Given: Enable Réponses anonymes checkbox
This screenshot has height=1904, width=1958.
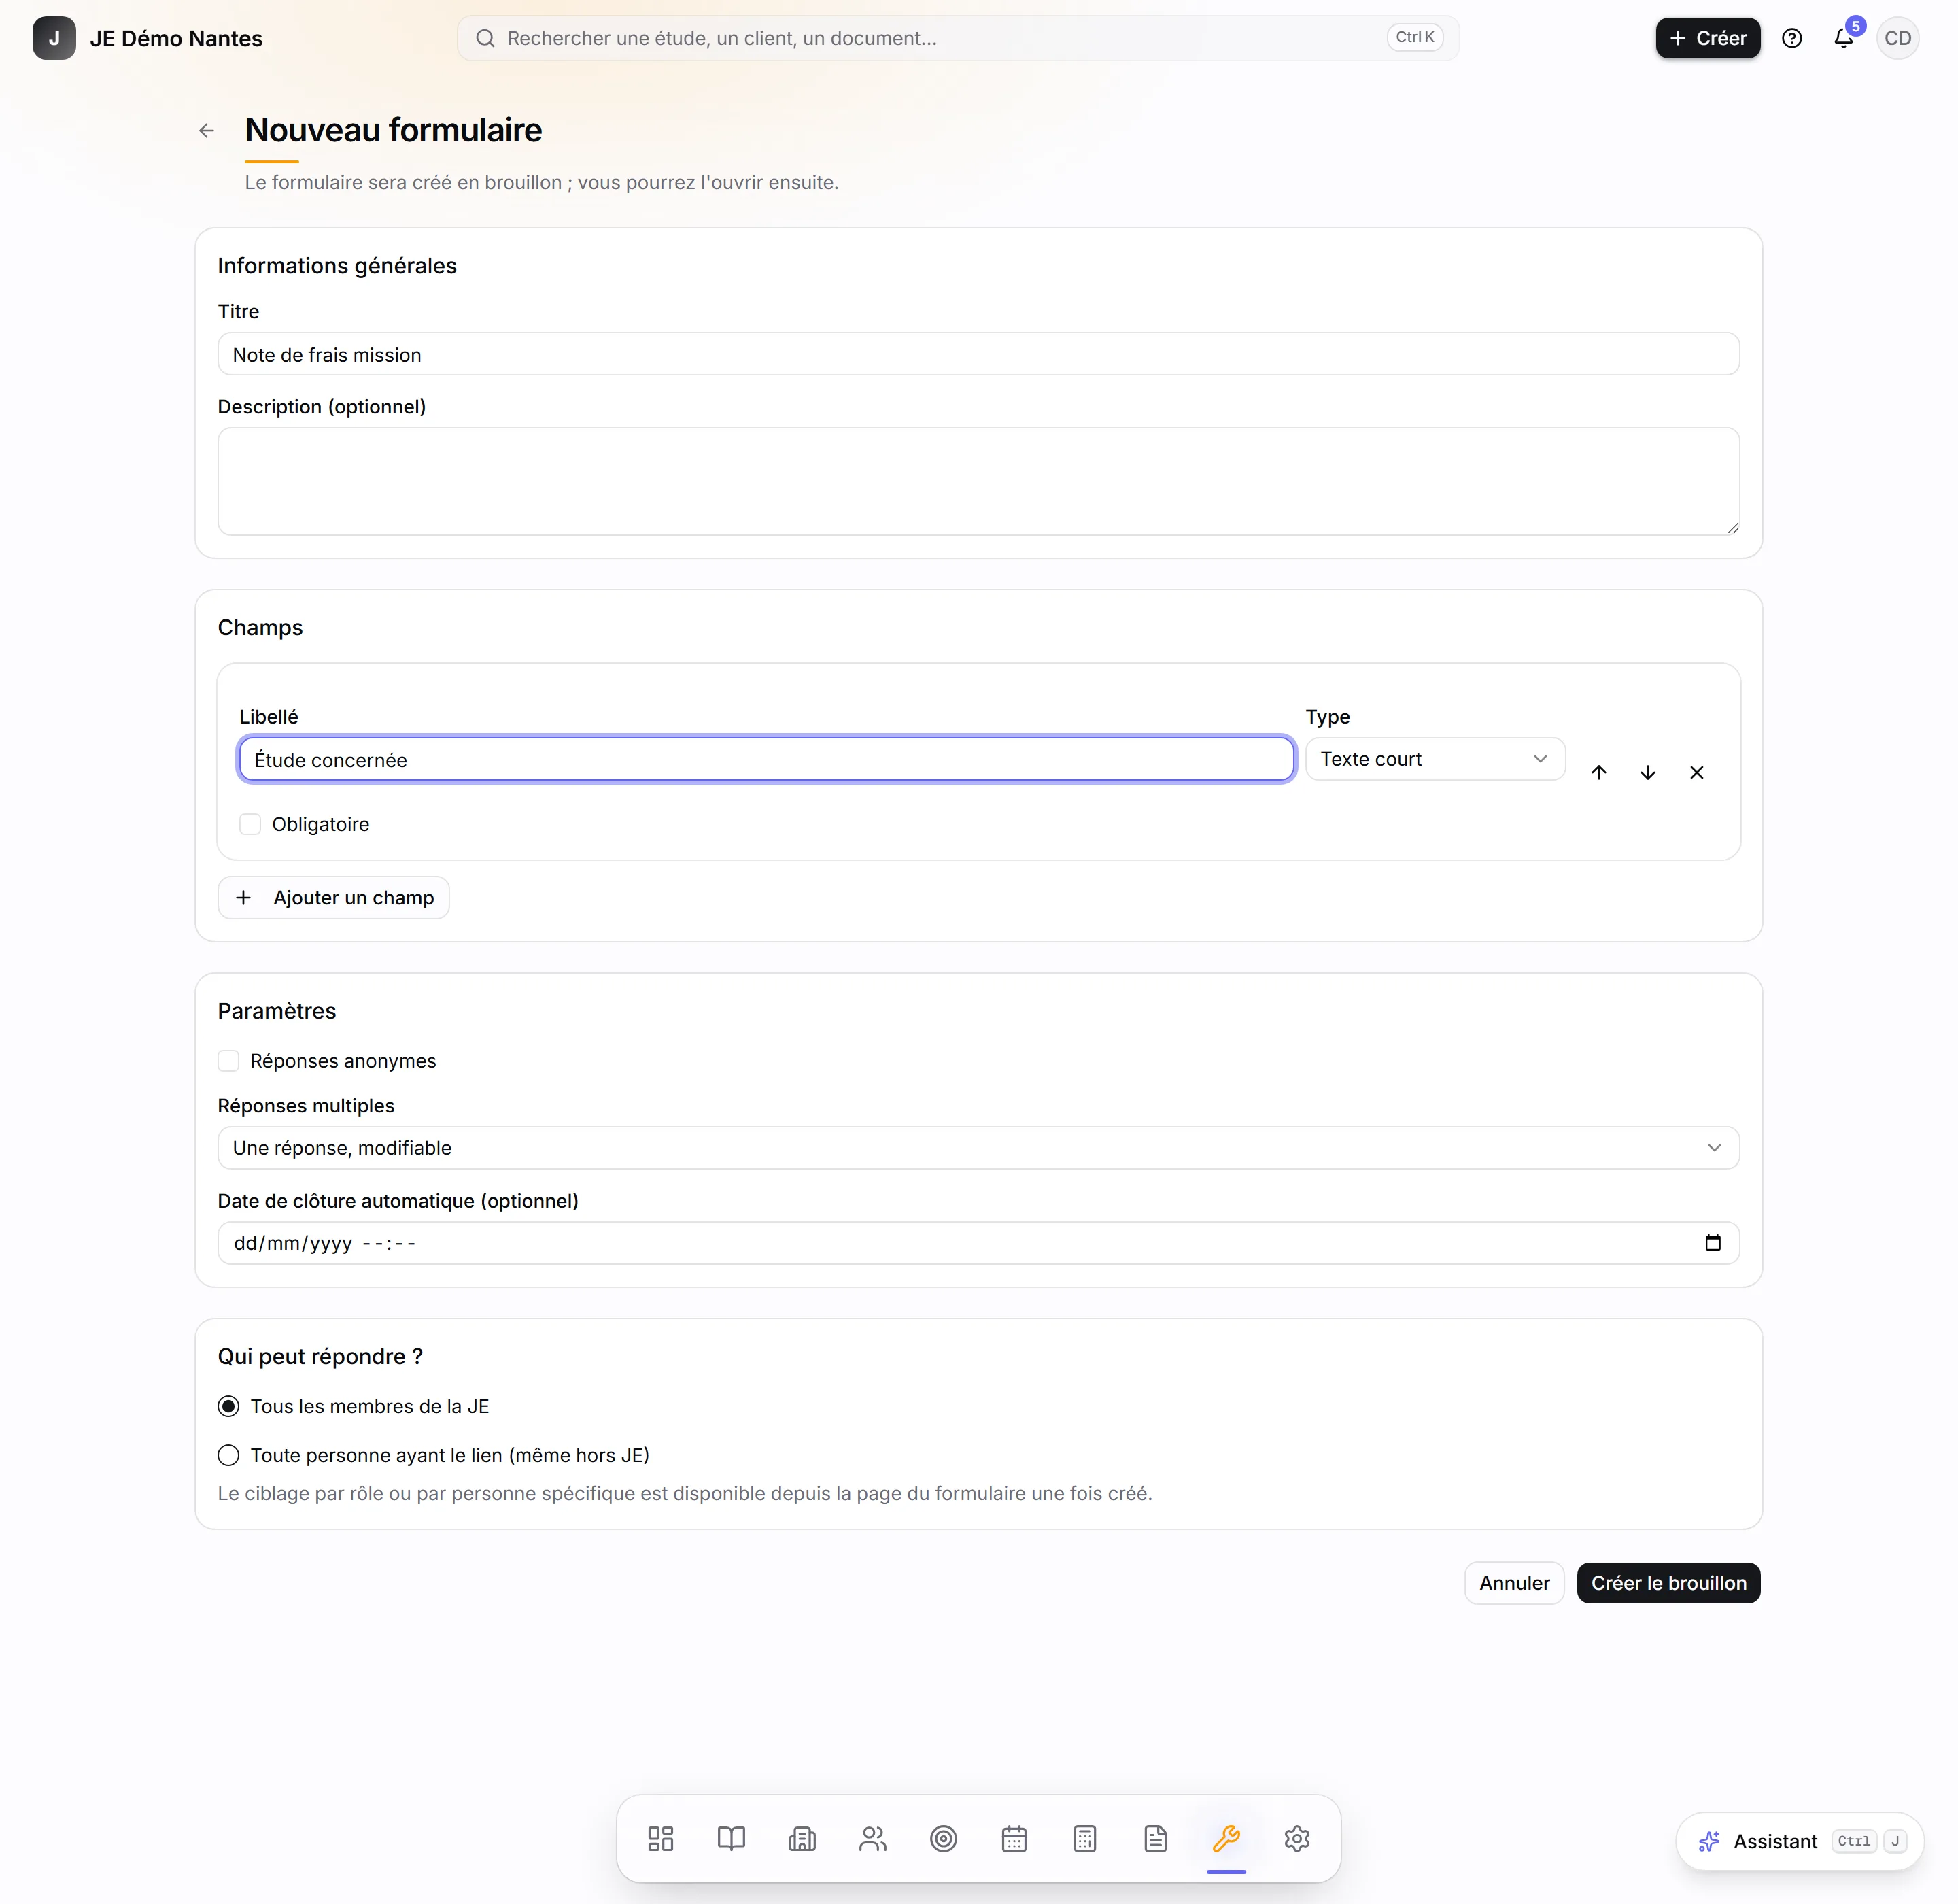Looking at the screenshot, I should [x=228, y=1060].
